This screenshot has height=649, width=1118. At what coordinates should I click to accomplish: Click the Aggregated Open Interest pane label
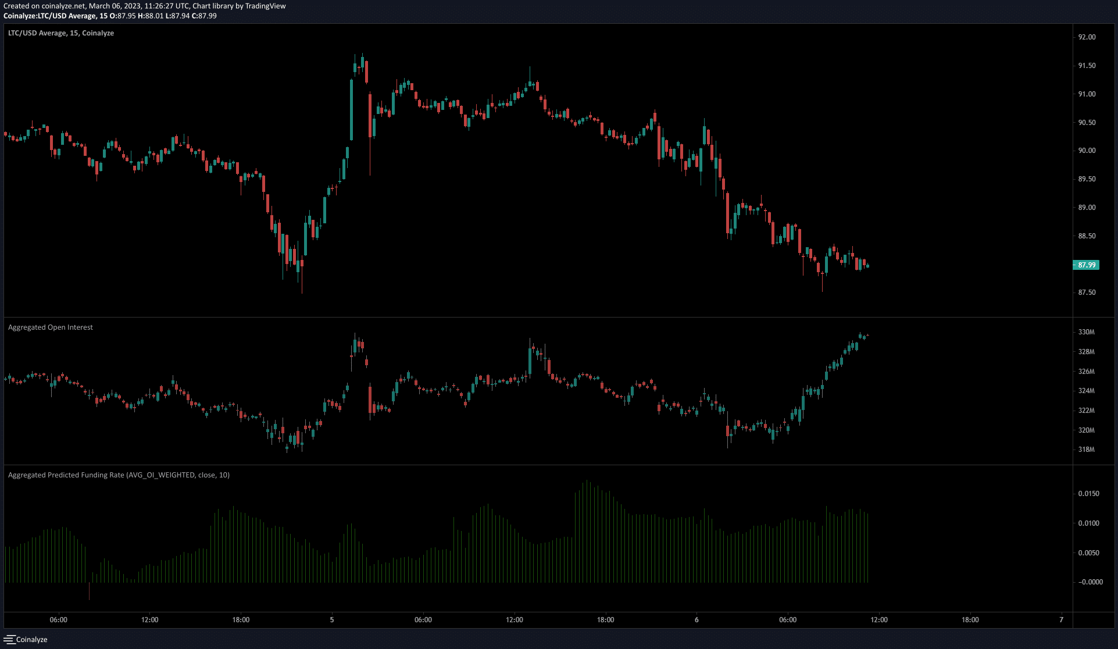(x=51, y=327)
